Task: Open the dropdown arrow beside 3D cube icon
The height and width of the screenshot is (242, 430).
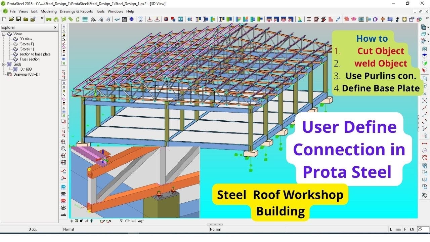Action: [x=428, y=27]
